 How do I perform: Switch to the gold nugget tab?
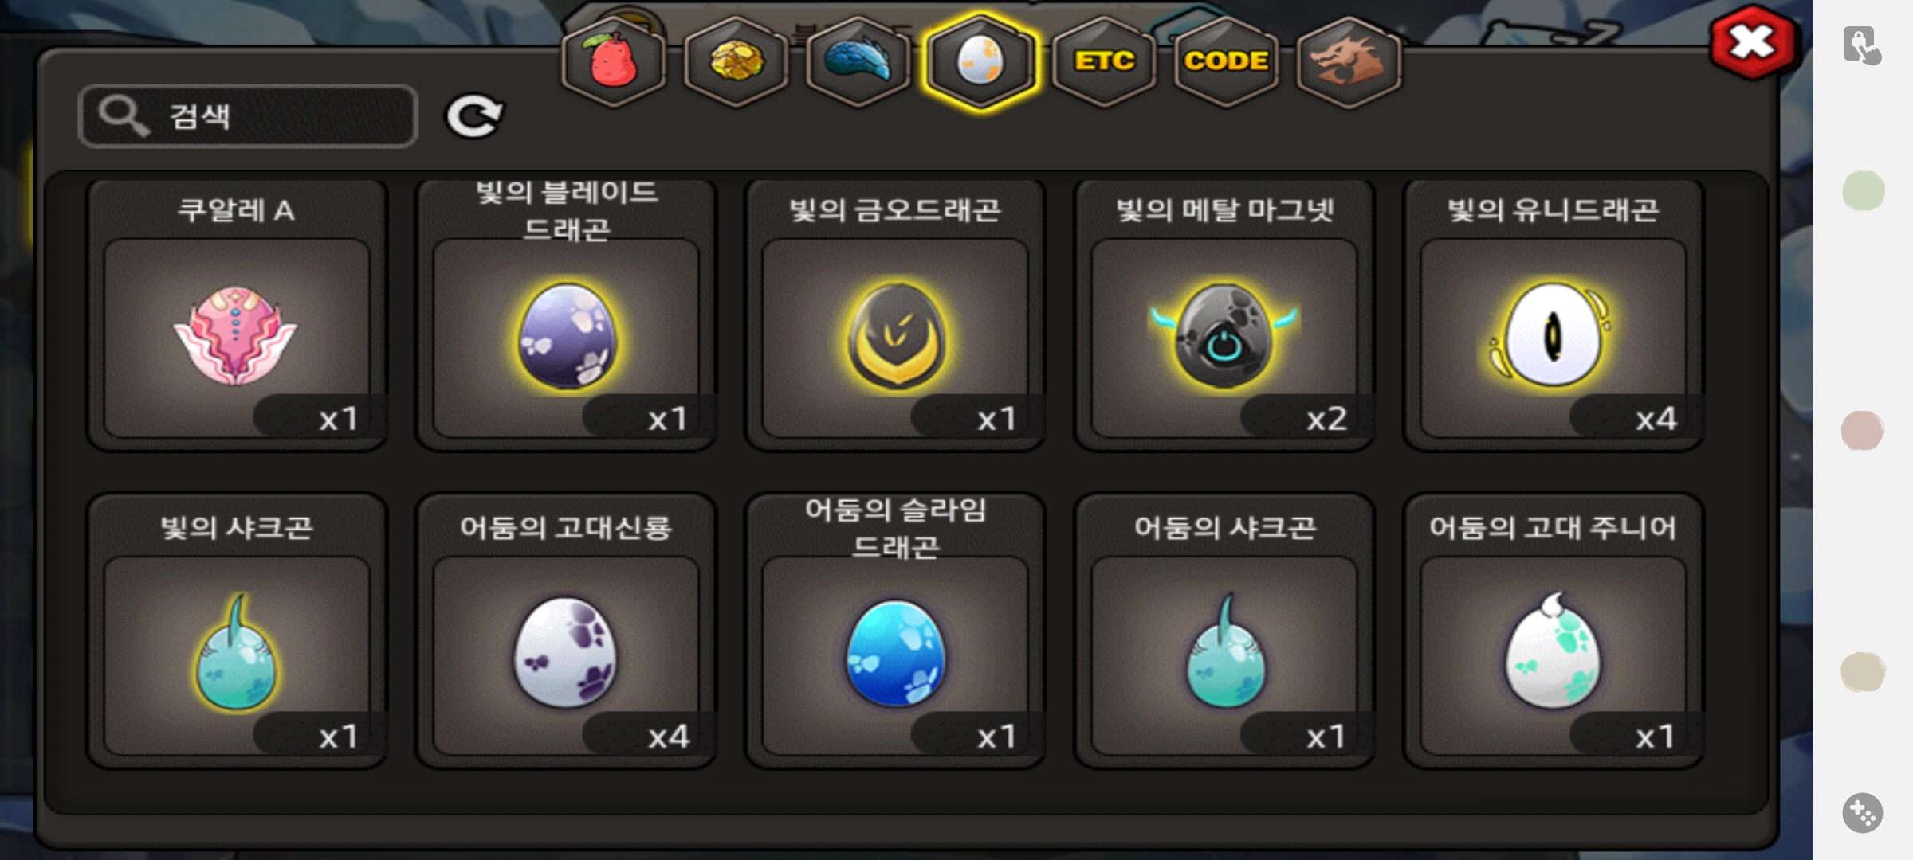tap(736, 62)
